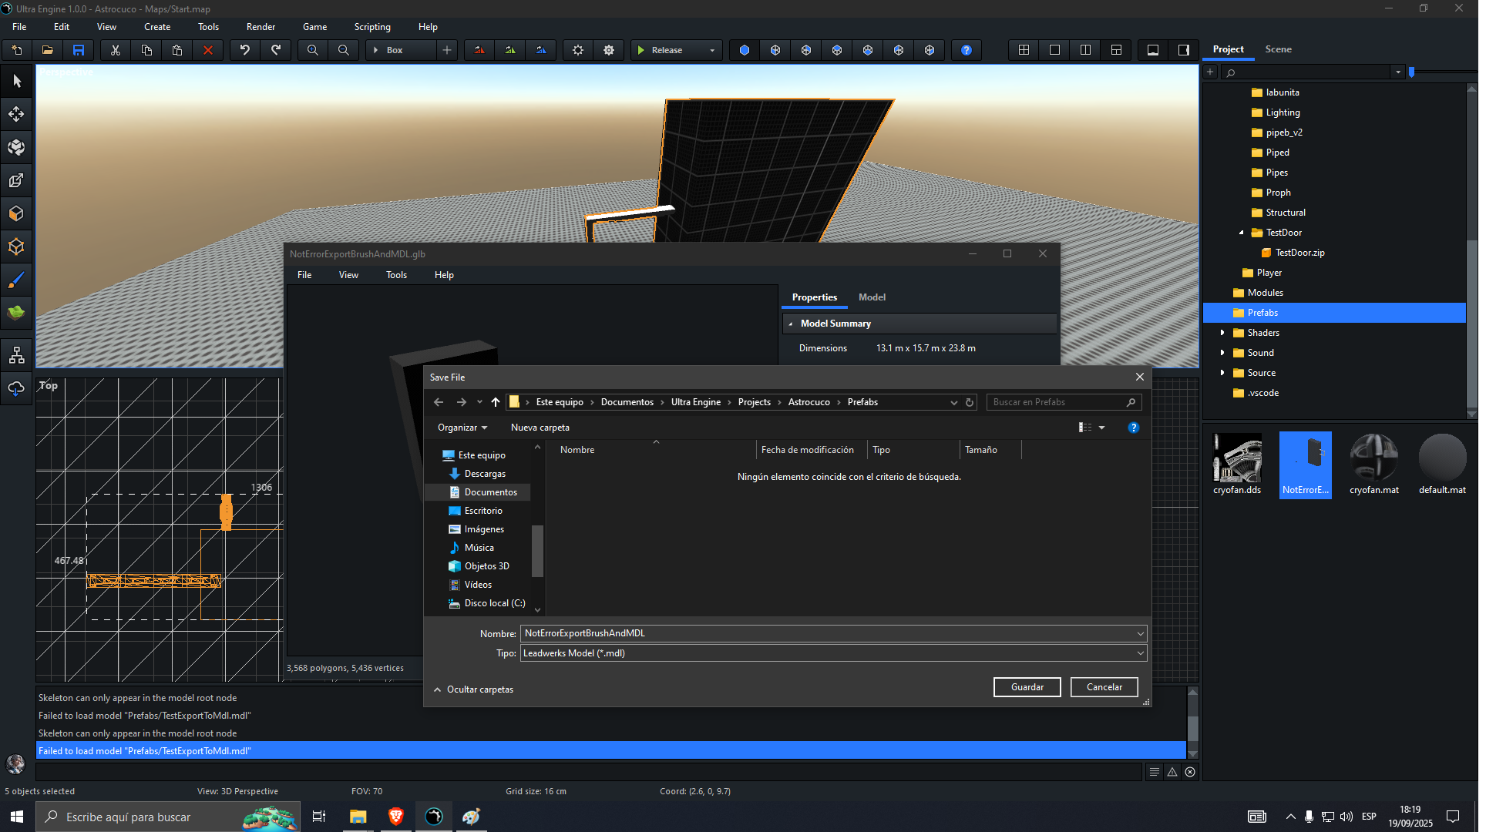Click the Zoom In magnifier icon
The image size is (1486, 832).
click(312, 50)
